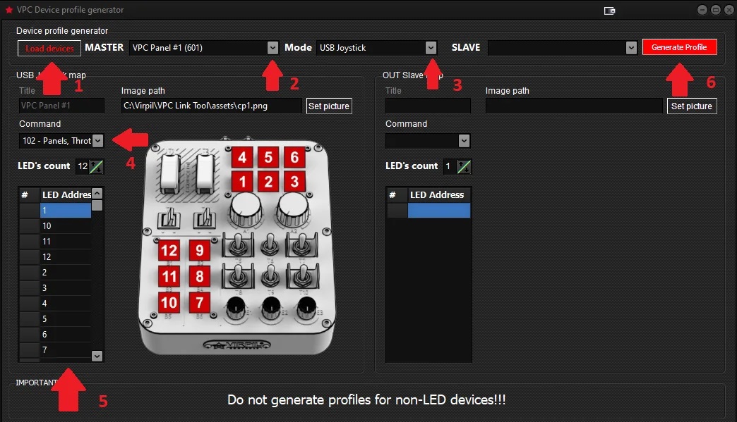Click the slave Image path field
Image resolution: width=737 pixels, height=422 pixels.
574,106
